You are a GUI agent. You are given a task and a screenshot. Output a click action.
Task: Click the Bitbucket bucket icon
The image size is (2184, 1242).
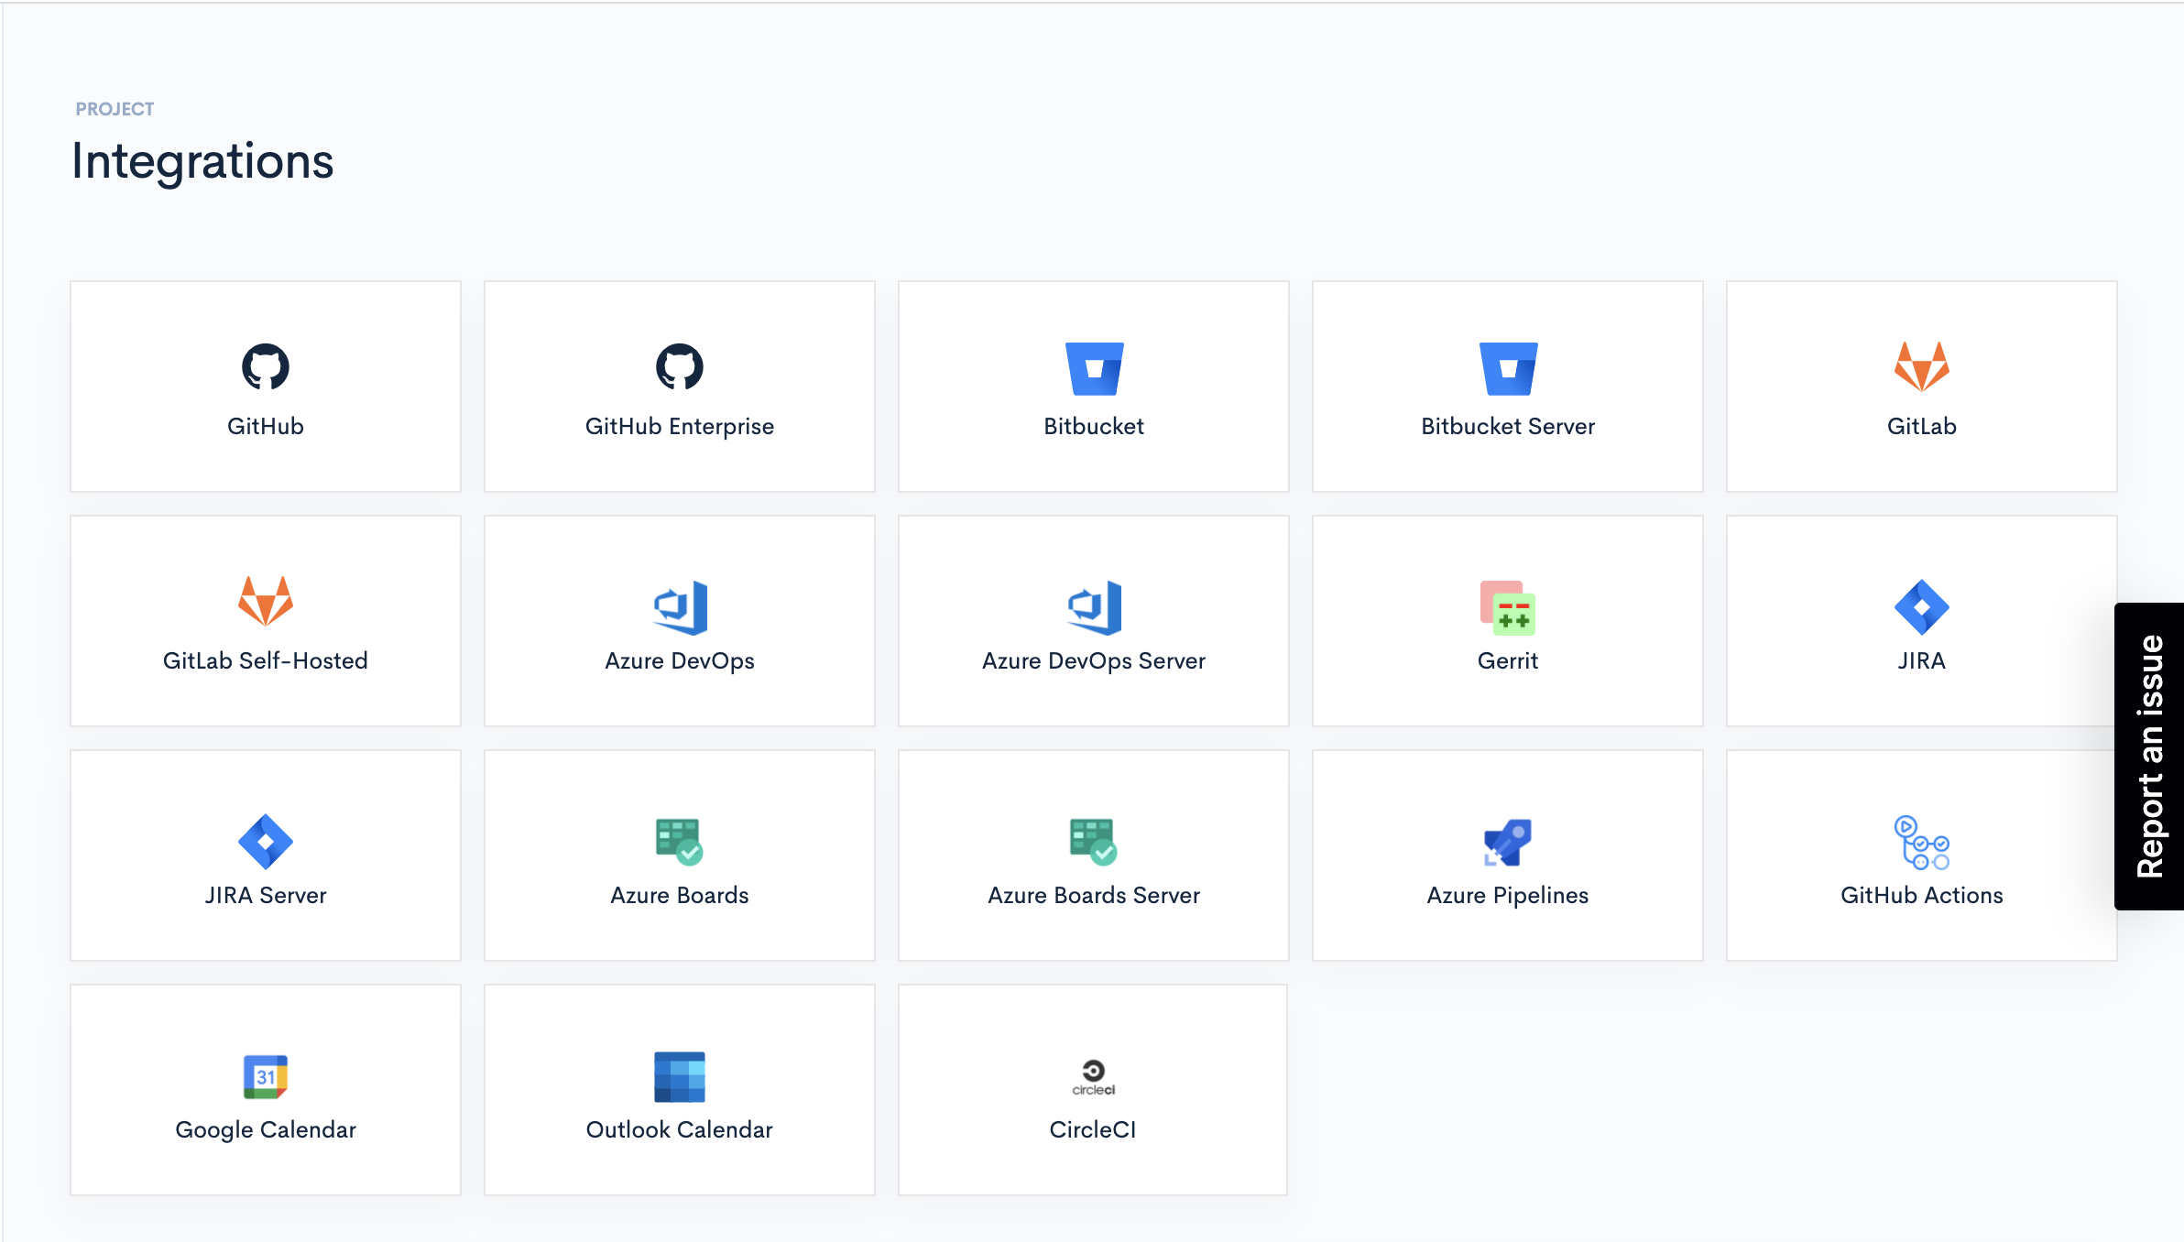pyautogui.click(x=1094, y=368)
